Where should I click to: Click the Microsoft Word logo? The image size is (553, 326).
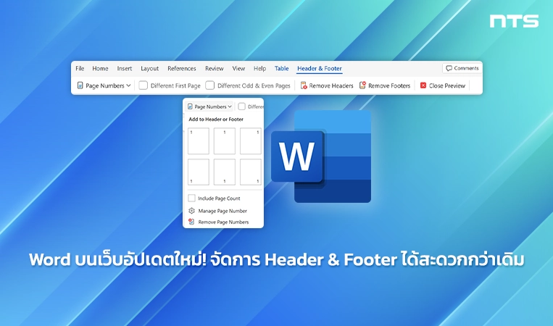(321, 156)
